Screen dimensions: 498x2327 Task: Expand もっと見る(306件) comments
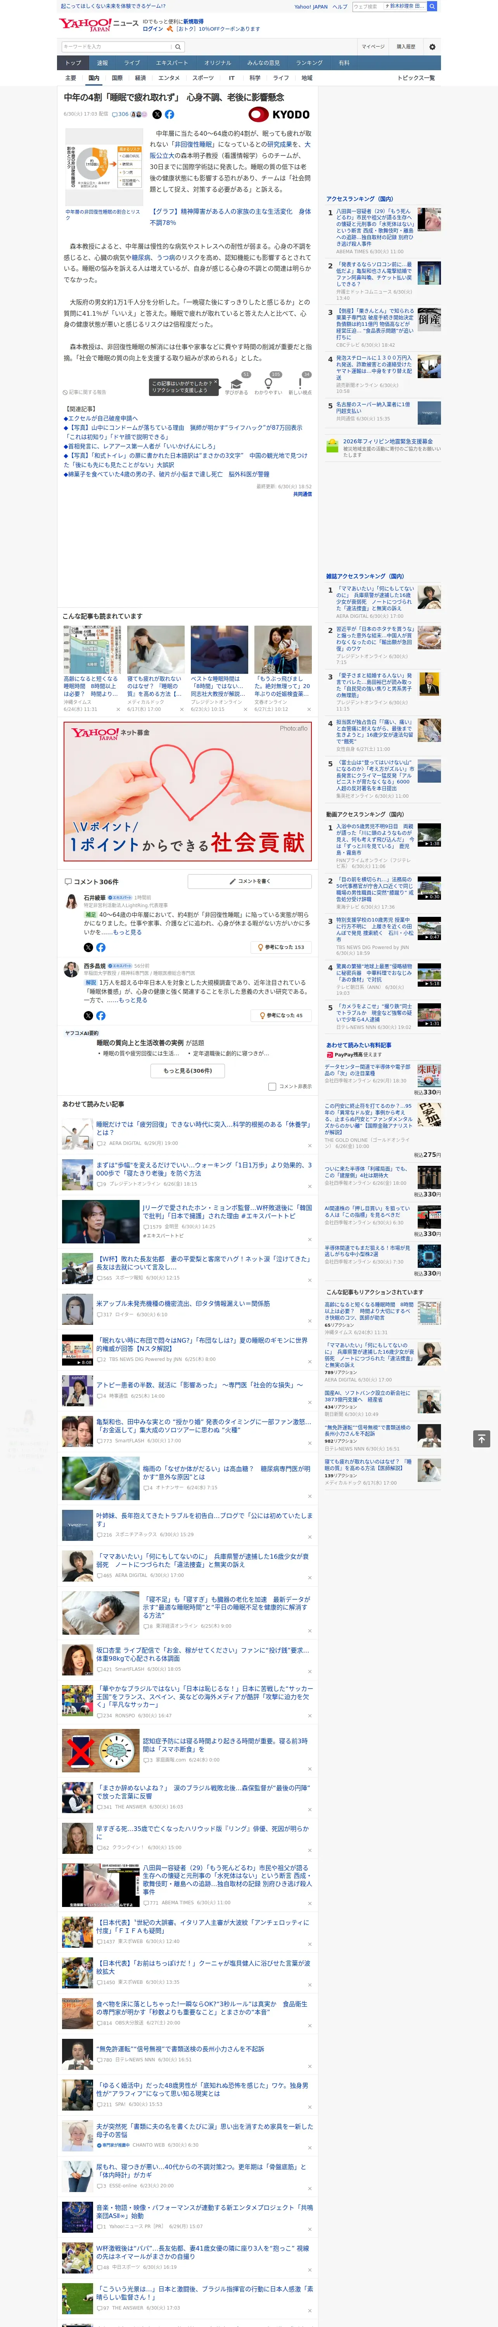pyautogui.click(x=188, y=1070)
